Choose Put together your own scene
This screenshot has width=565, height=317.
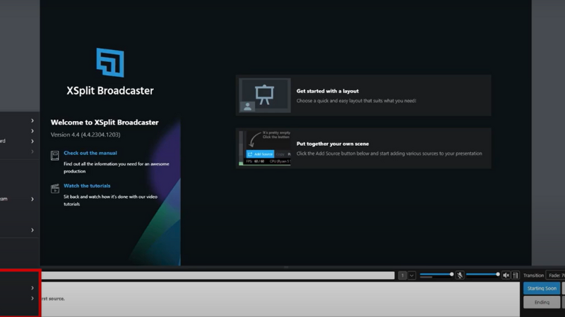[363, 148]
